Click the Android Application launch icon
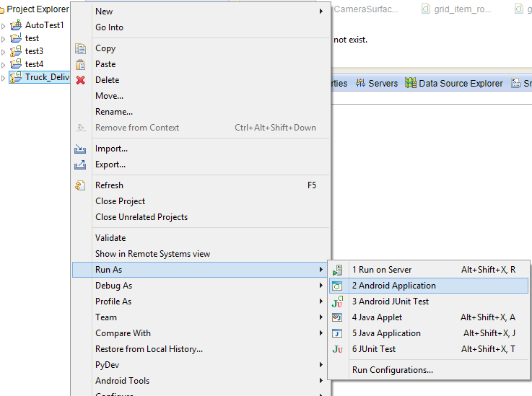 [x=337, y=286]
